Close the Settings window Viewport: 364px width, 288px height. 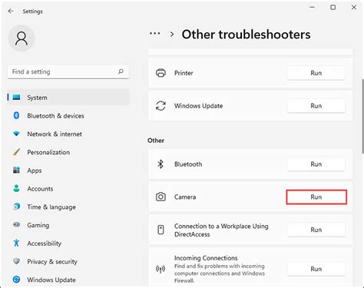coord(354,7)
